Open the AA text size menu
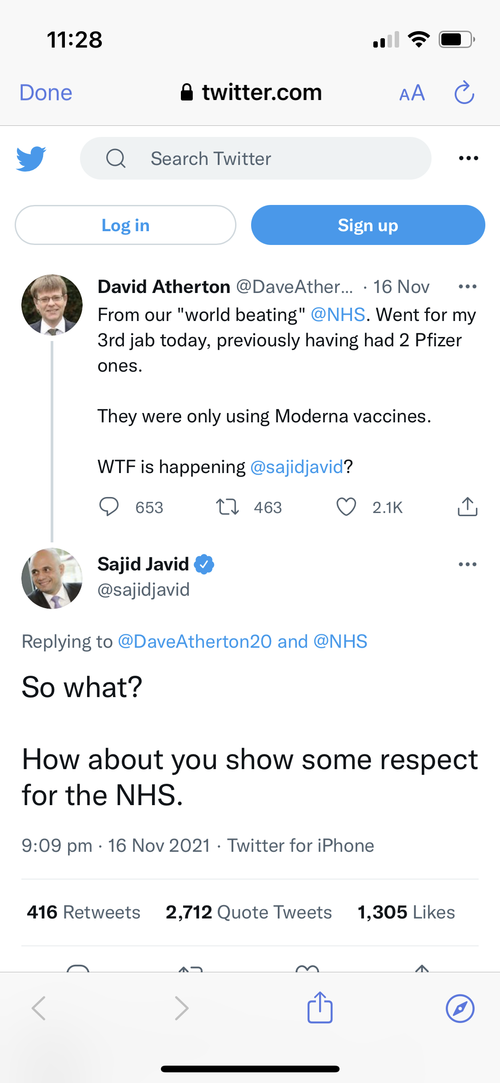Screen dimensions: 500x1083 pyautogui.click(x=412, y=93)
